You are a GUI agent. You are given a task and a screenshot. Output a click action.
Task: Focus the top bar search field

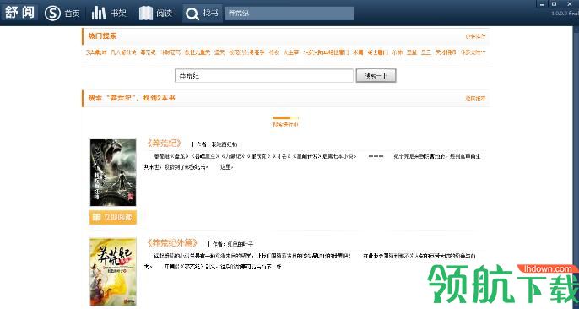coord(289,14)
